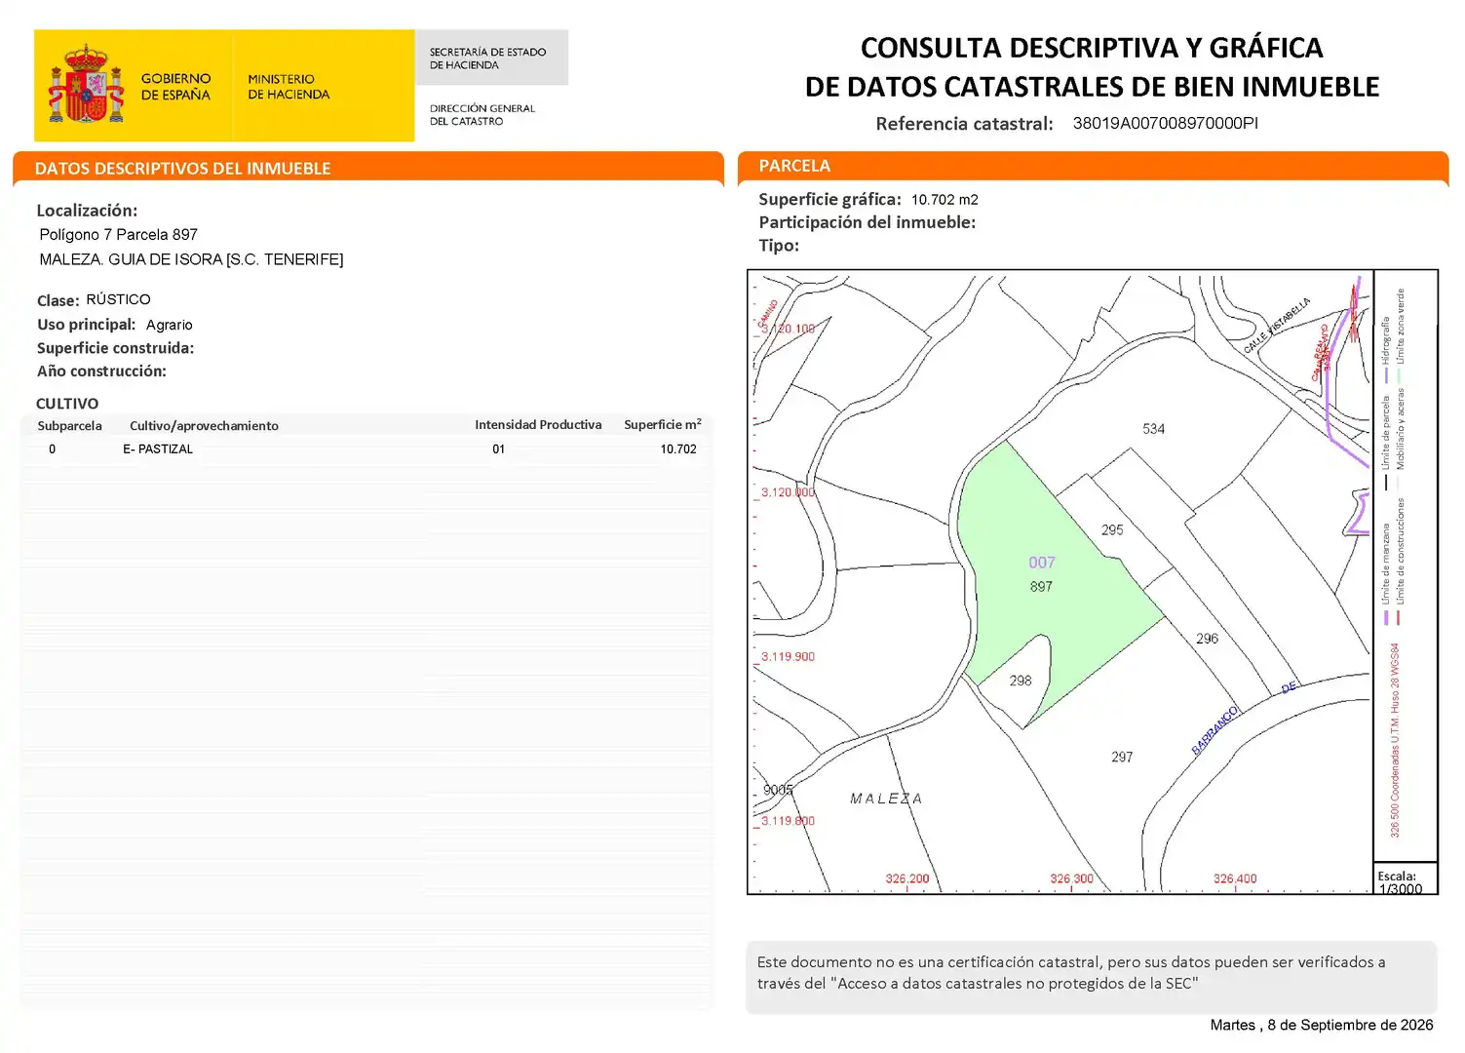Click the "DATOS DESCRIPTIVOS DEL INMUEBLE" section header

183,168
